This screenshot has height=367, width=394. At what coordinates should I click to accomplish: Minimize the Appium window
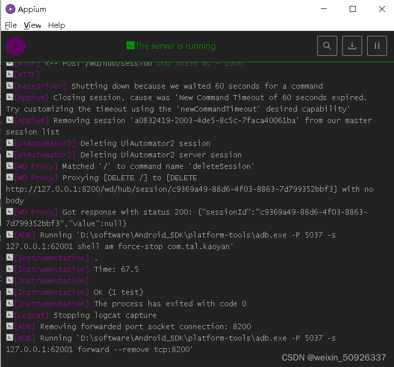tap(324, 9)
